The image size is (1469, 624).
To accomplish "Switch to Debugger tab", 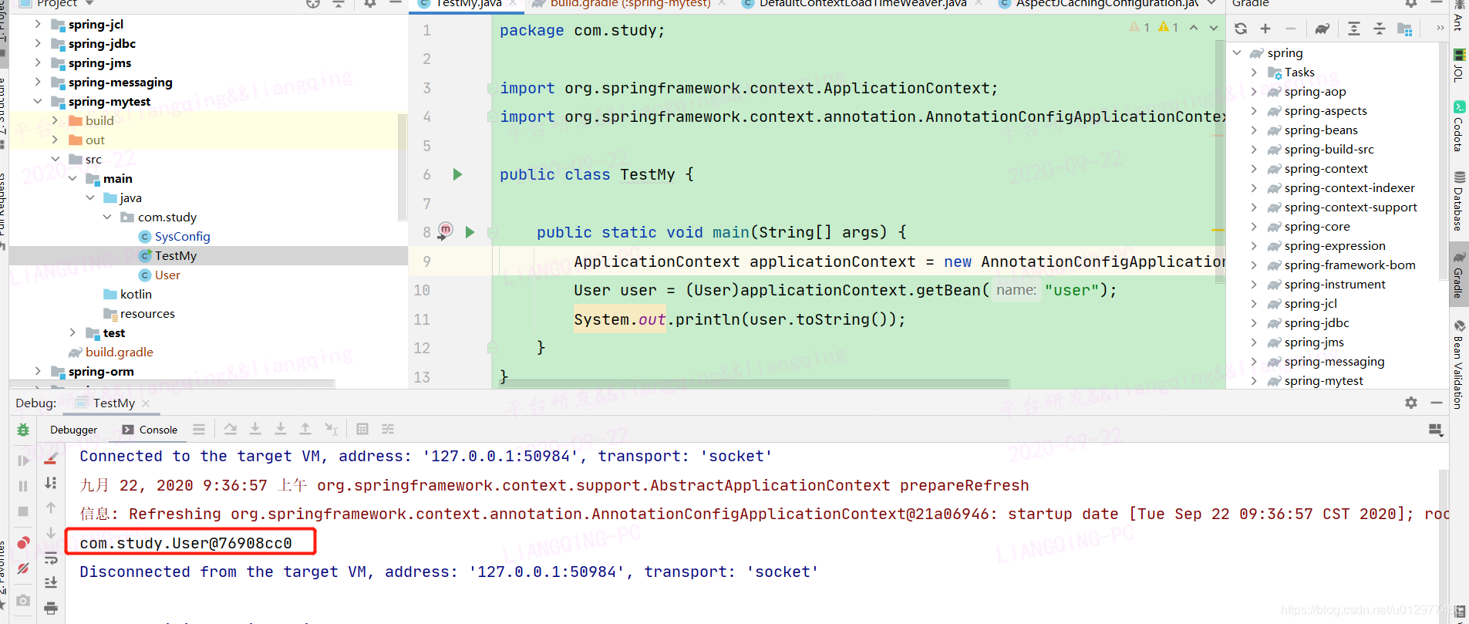I will 74,430.
